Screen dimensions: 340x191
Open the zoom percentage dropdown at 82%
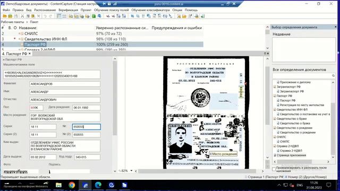pyautogui.click(x=131, y=171)
